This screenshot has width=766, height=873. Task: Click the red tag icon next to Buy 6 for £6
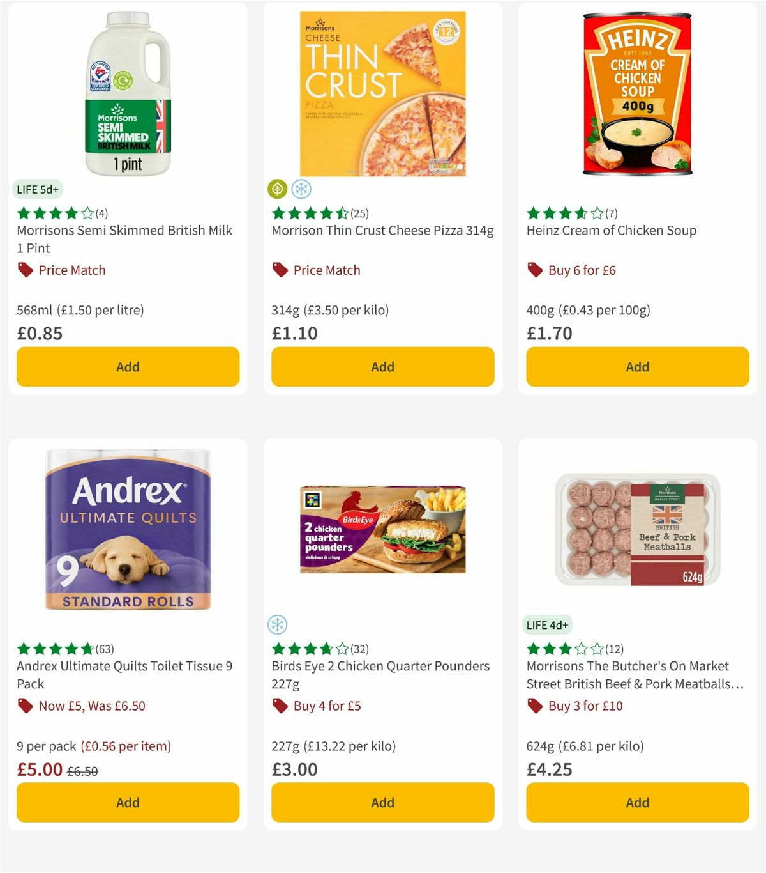(534, 270)
